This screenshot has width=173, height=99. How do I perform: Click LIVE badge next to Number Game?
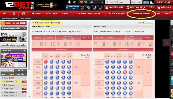pyautogui.click(x=24, y=82)
